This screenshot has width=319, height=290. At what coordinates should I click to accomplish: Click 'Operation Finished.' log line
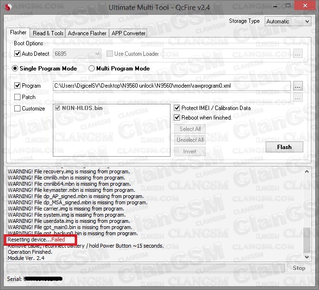(x=30, y=252)
